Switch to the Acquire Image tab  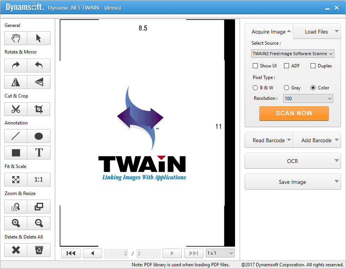click(269, 32)
